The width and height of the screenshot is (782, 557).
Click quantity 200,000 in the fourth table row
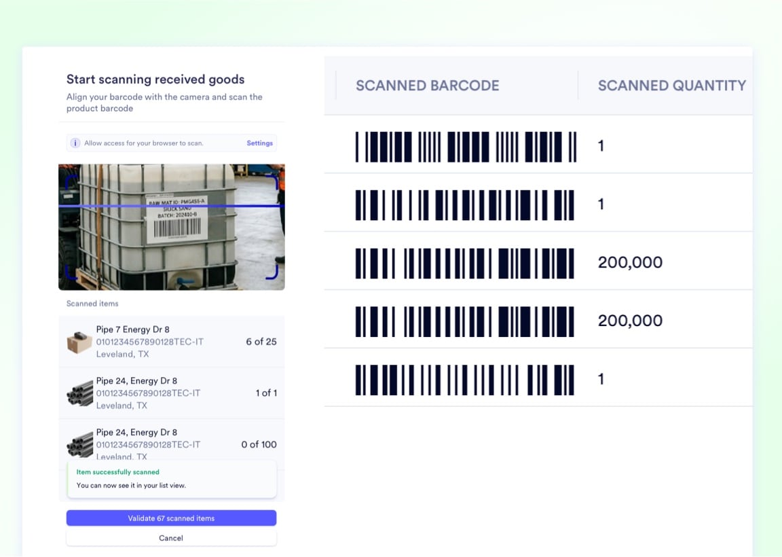[630, 321]
